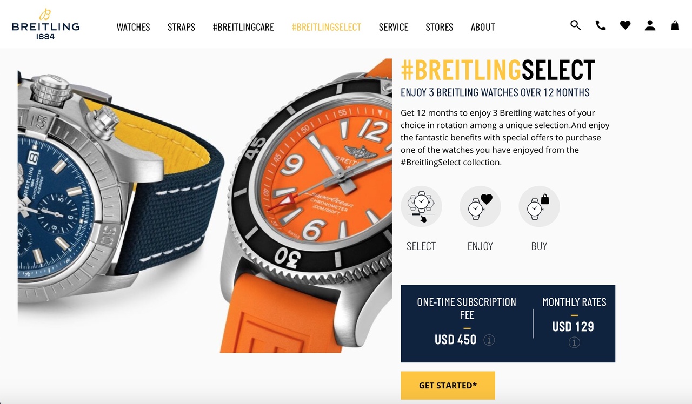Open the shopping bag icon
This screenshot has height=404, width=692.
click(x=675, y=25)
